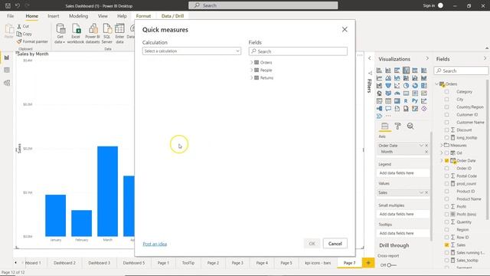The height and width of the screenshot is (276, 490).
Task: Select the donut chart visual icon
Action: (415, 86)
